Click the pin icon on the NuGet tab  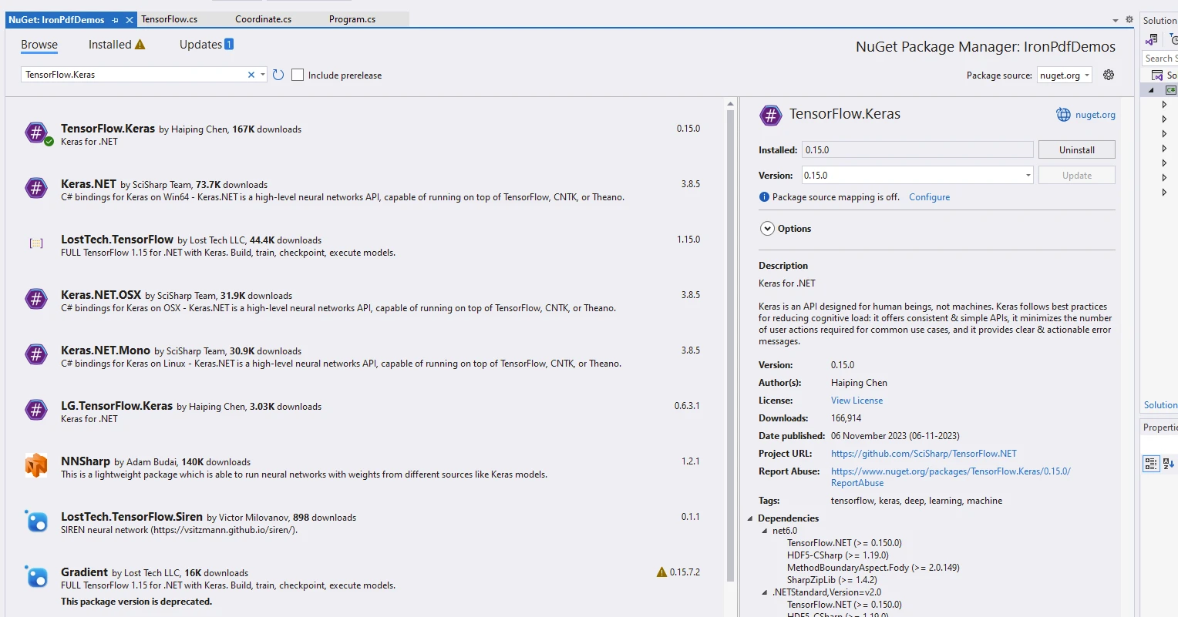[116, 20]
